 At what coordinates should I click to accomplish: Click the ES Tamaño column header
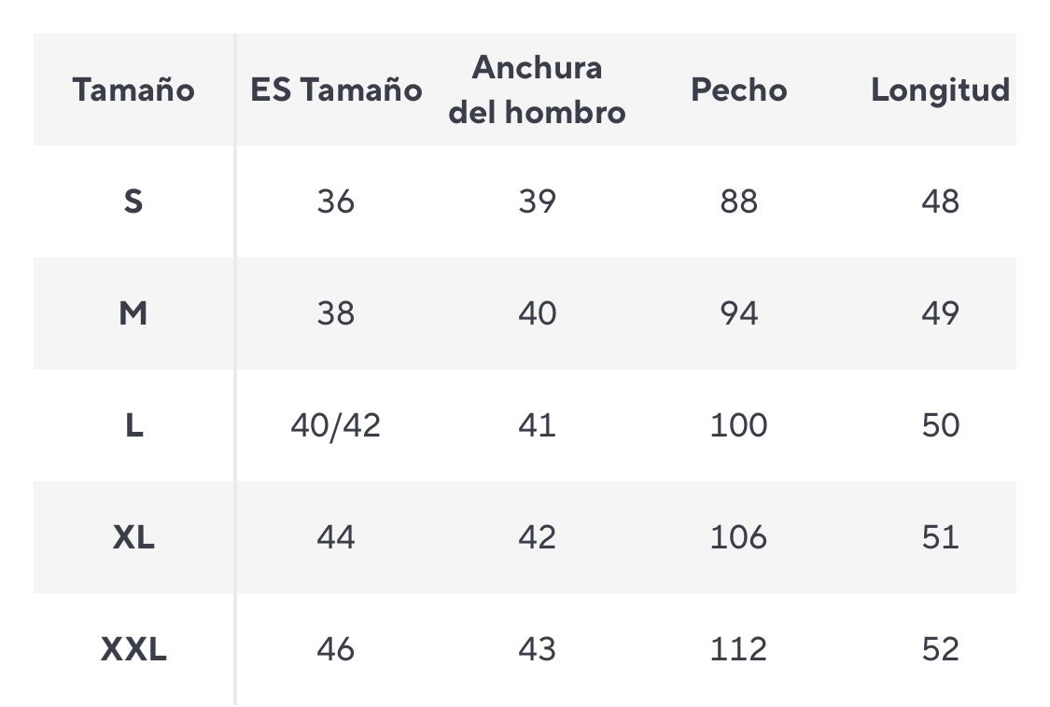coord(336,90)
